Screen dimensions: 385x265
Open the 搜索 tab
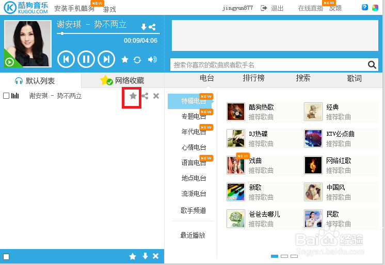[303, 78]
